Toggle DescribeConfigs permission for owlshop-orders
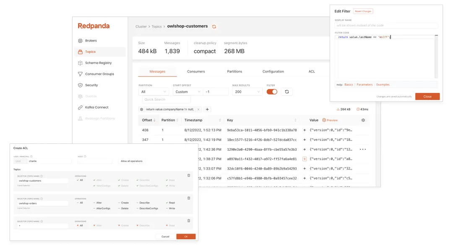 [147, 208]
